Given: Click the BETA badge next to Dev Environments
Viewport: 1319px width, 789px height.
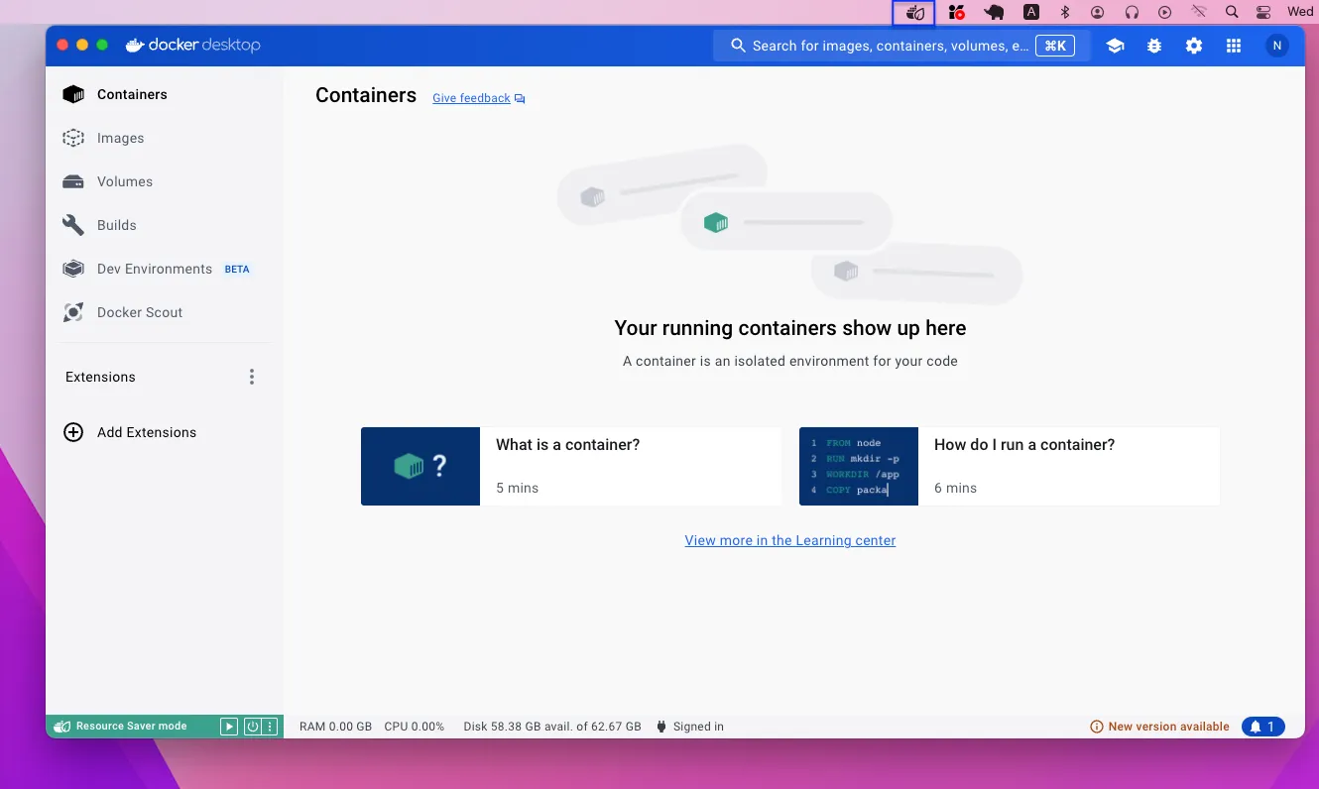Looking at the screenshot, I should point(237,269).
